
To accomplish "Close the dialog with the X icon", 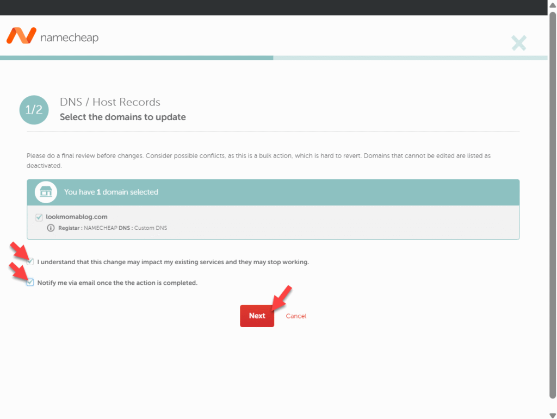I will tap(518, 43).
